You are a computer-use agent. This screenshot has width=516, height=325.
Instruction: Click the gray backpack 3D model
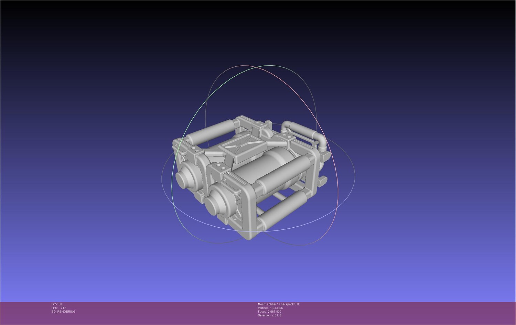[251, 177]
